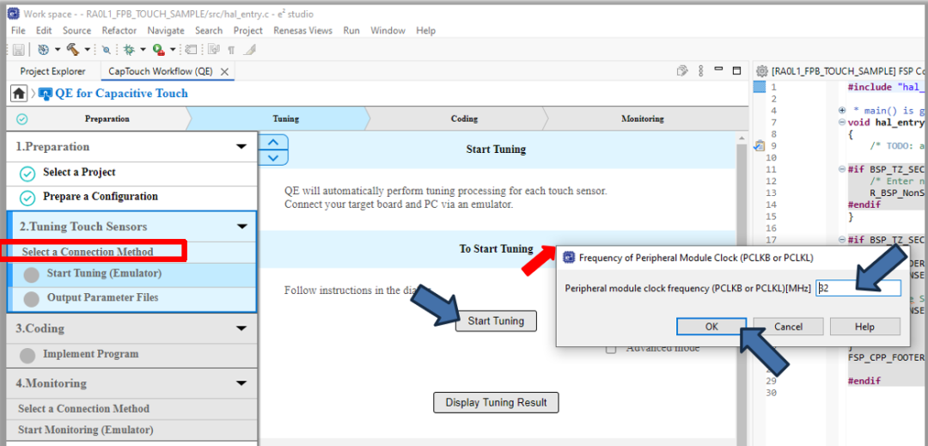928x446 pixels.
Task: Switch to the Project Explorer tab
Action: pos(52,71)
